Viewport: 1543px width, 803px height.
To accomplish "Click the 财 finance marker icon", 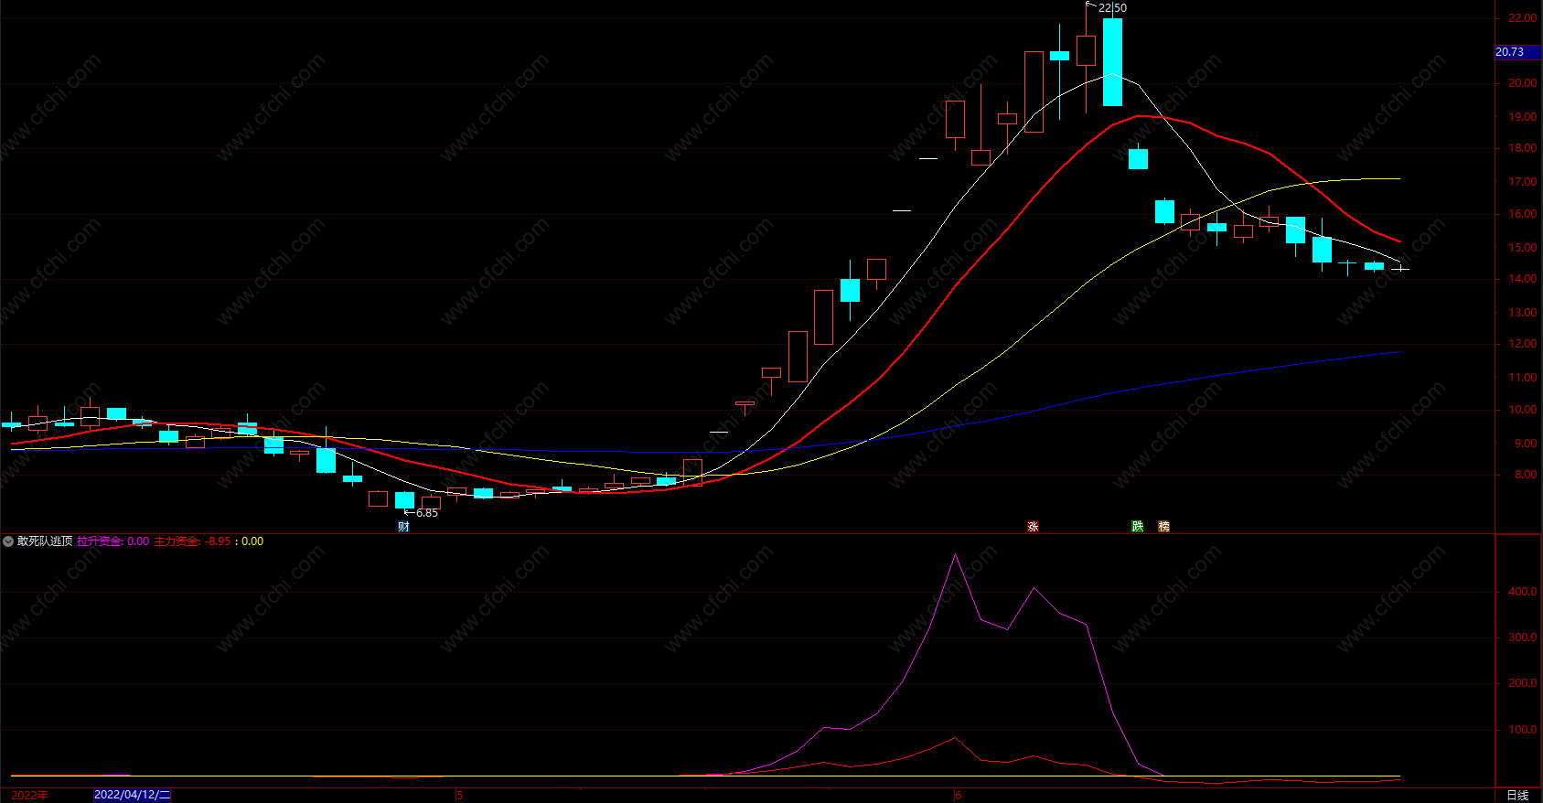I will coord(403,527).
